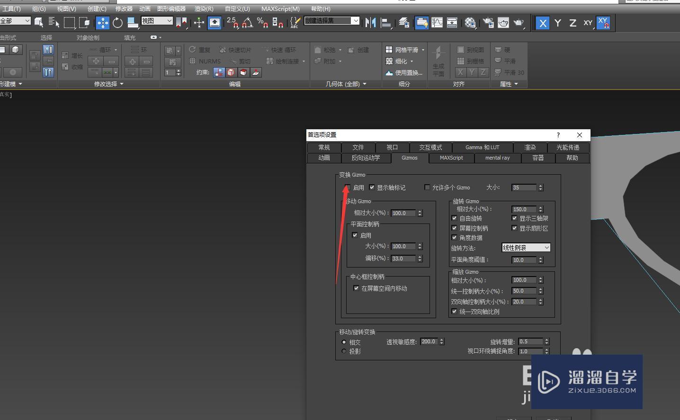The image size is (680, 420).
Task: Open the 旋转方法 dropdown
Action: tap(526, 248)
